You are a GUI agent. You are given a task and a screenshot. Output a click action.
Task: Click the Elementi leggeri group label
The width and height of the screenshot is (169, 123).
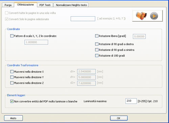16,95
